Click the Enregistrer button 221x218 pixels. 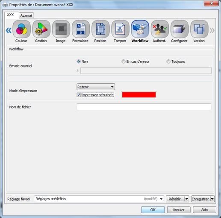pos(200,199)
